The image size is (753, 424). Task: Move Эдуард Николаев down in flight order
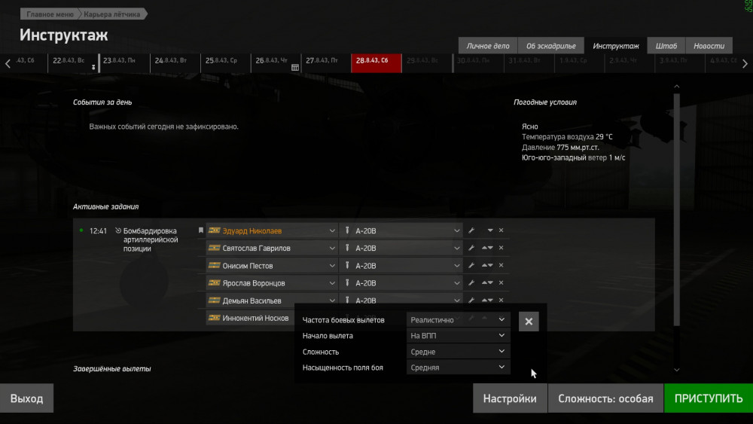pos(490,230)
